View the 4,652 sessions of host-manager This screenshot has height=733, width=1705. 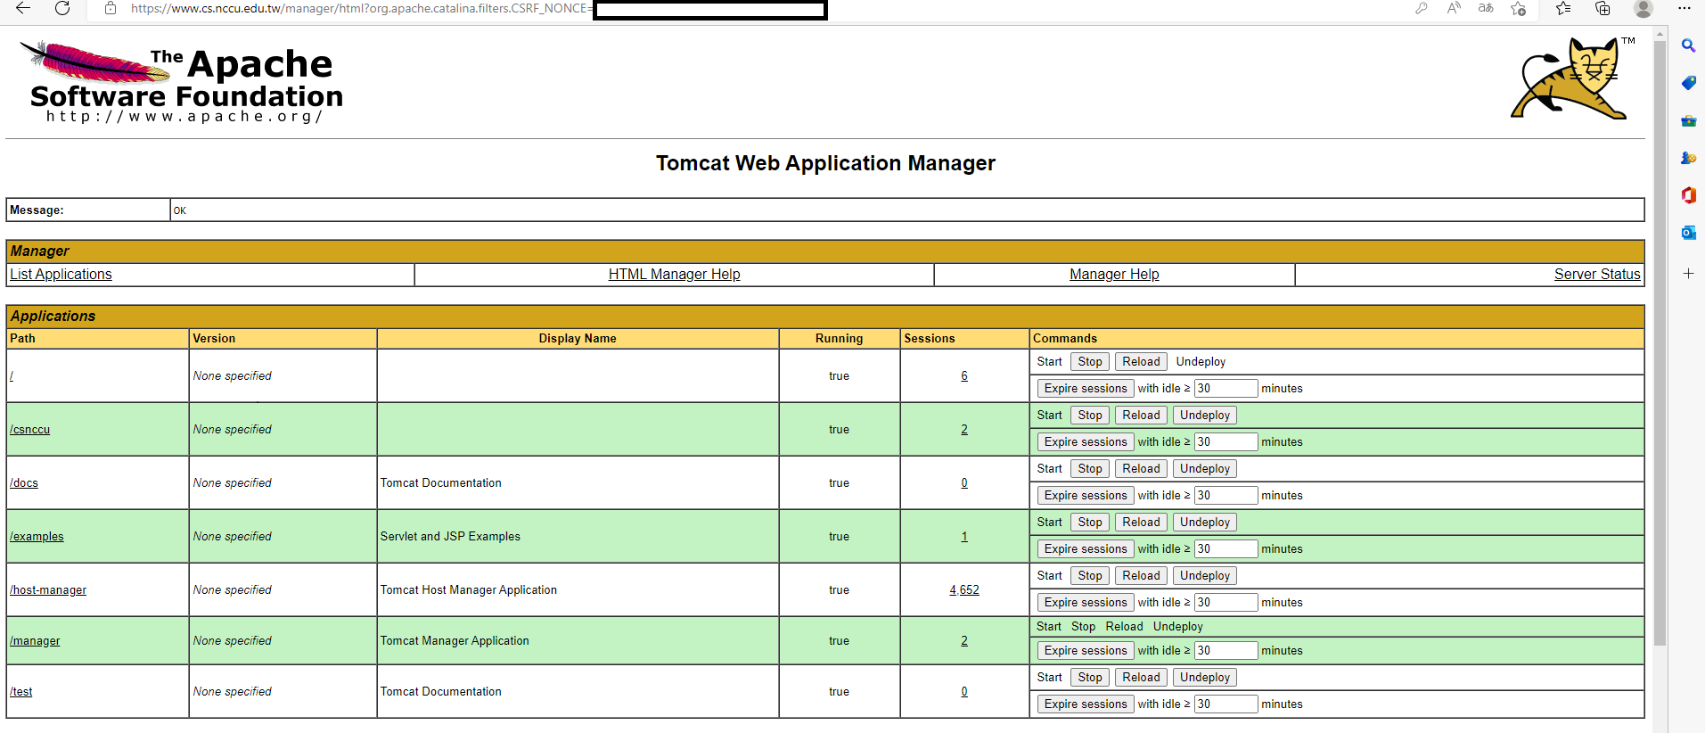(x=964, y=589)
